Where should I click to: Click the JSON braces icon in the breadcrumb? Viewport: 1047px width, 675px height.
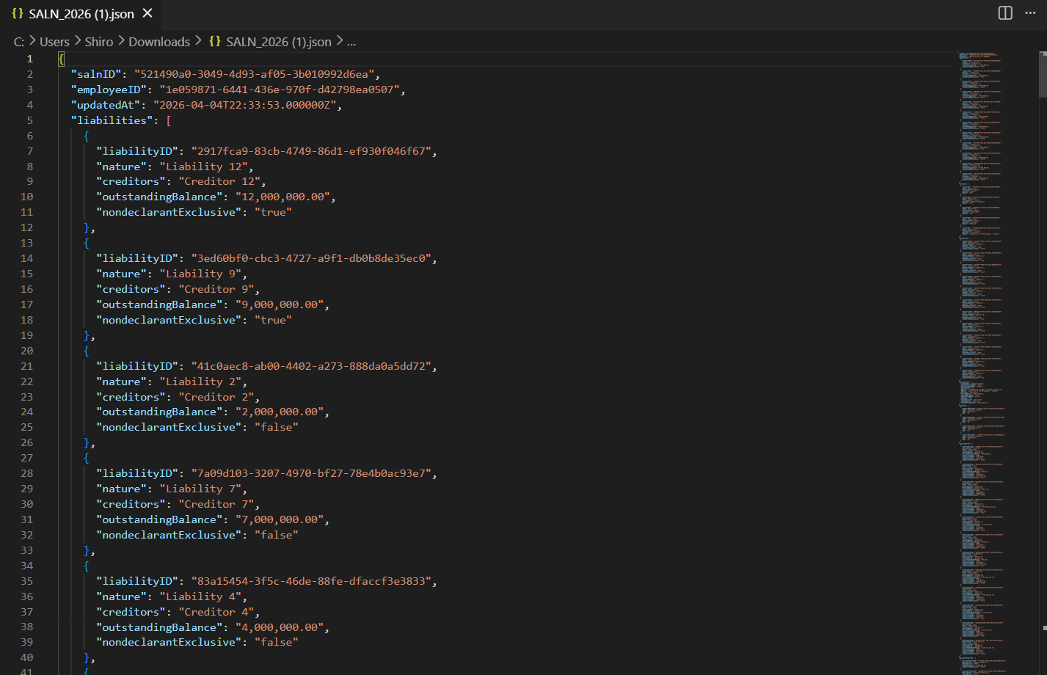click(214, 42)
